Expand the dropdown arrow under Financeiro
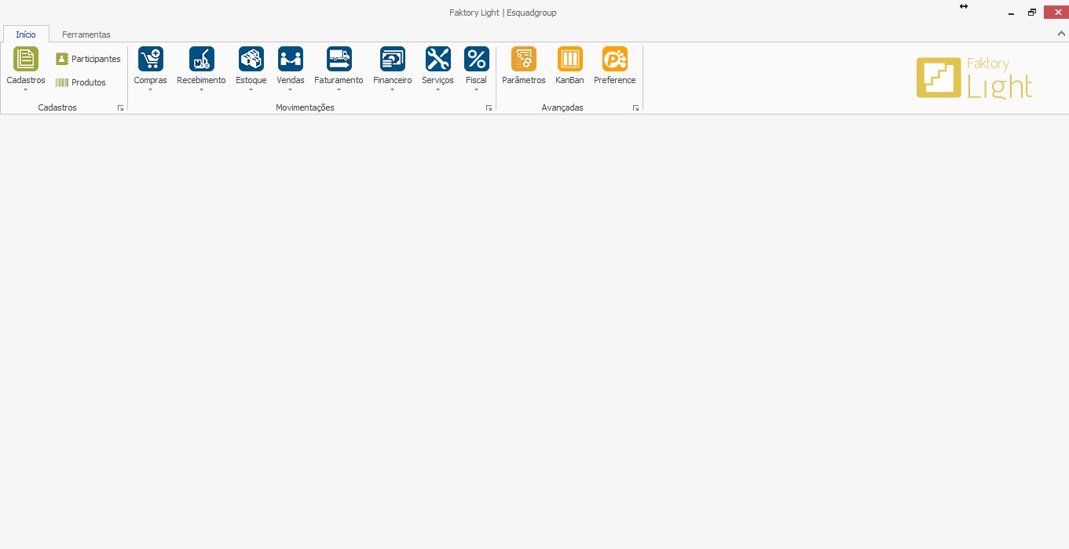 click(x=392, y=90)
